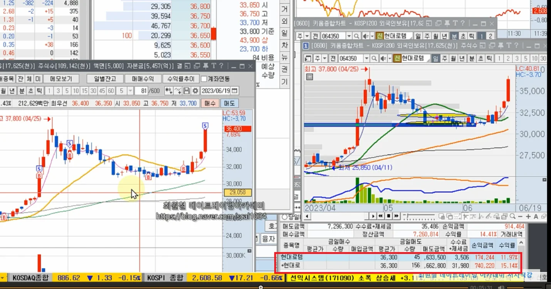Switch left chart to 년 period
Image resolution: width=551 pixels, height=289 pixels.
(x=13, y=91)
